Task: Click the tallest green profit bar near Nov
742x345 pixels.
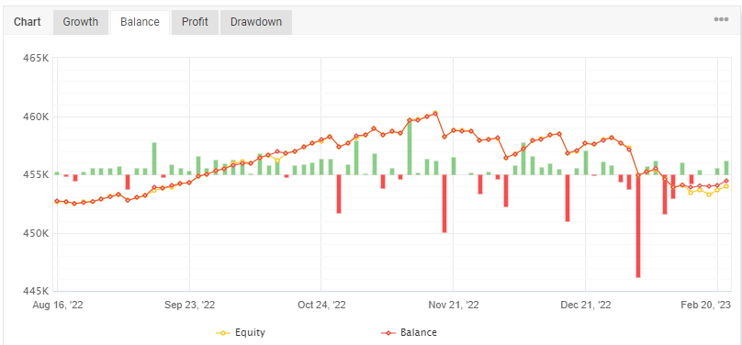Action: (410, 148)
